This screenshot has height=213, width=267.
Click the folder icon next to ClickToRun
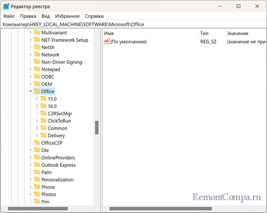tap(44, 121)
